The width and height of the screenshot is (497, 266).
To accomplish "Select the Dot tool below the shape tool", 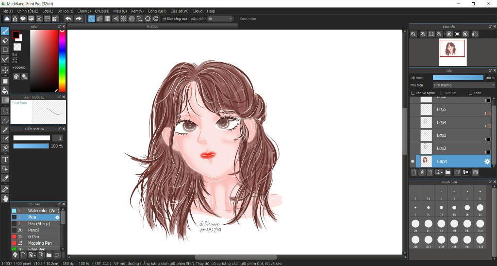I will pyautogui.click(x=5, y=59).
